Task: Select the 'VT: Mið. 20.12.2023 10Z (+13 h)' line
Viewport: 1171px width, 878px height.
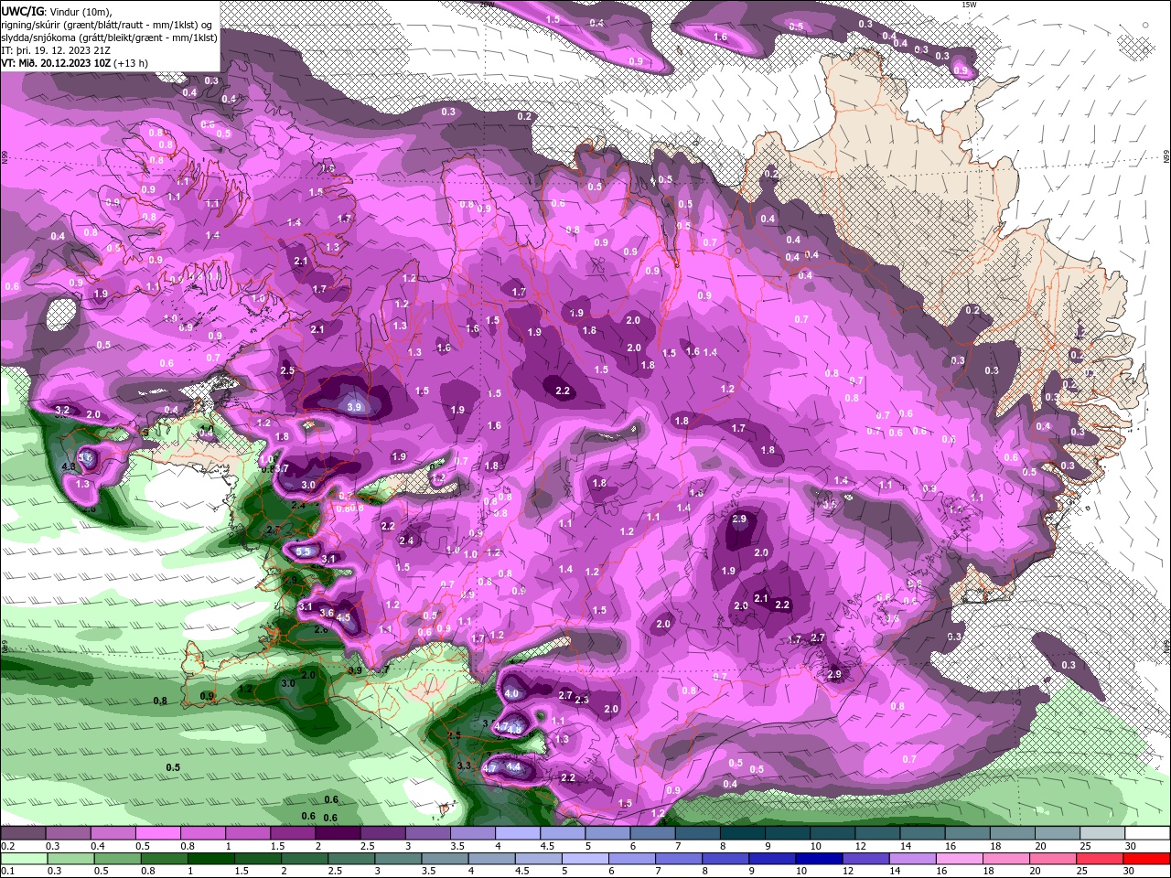Action: [x=75, y=63]
